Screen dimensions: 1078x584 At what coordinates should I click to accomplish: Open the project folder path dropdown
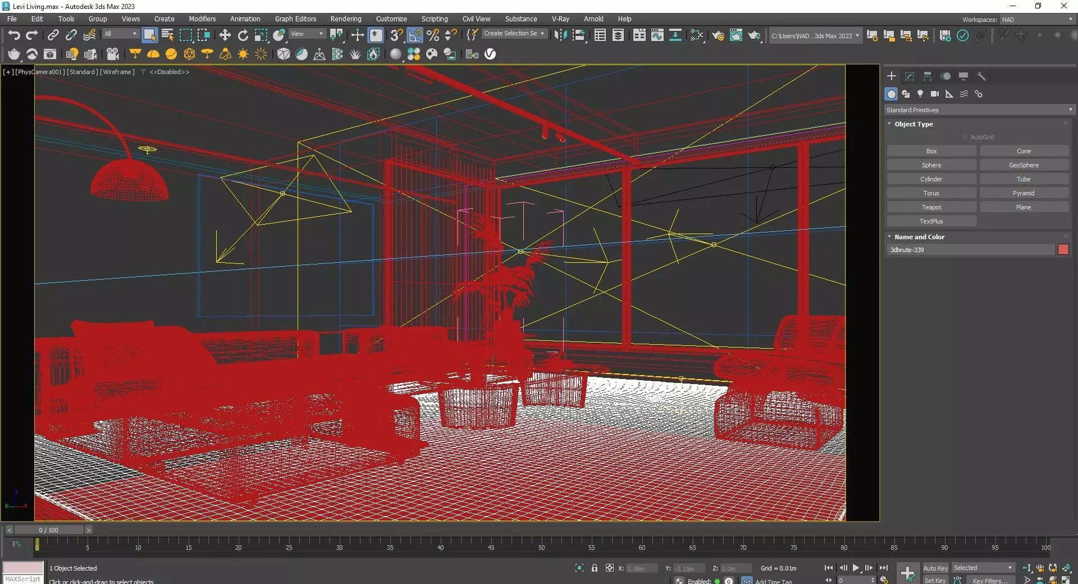point(815,36)
